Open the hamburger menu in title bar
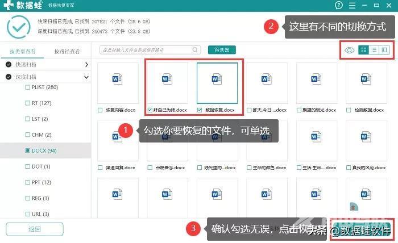The width and height of the screenshot is (398, 243). 352,5
